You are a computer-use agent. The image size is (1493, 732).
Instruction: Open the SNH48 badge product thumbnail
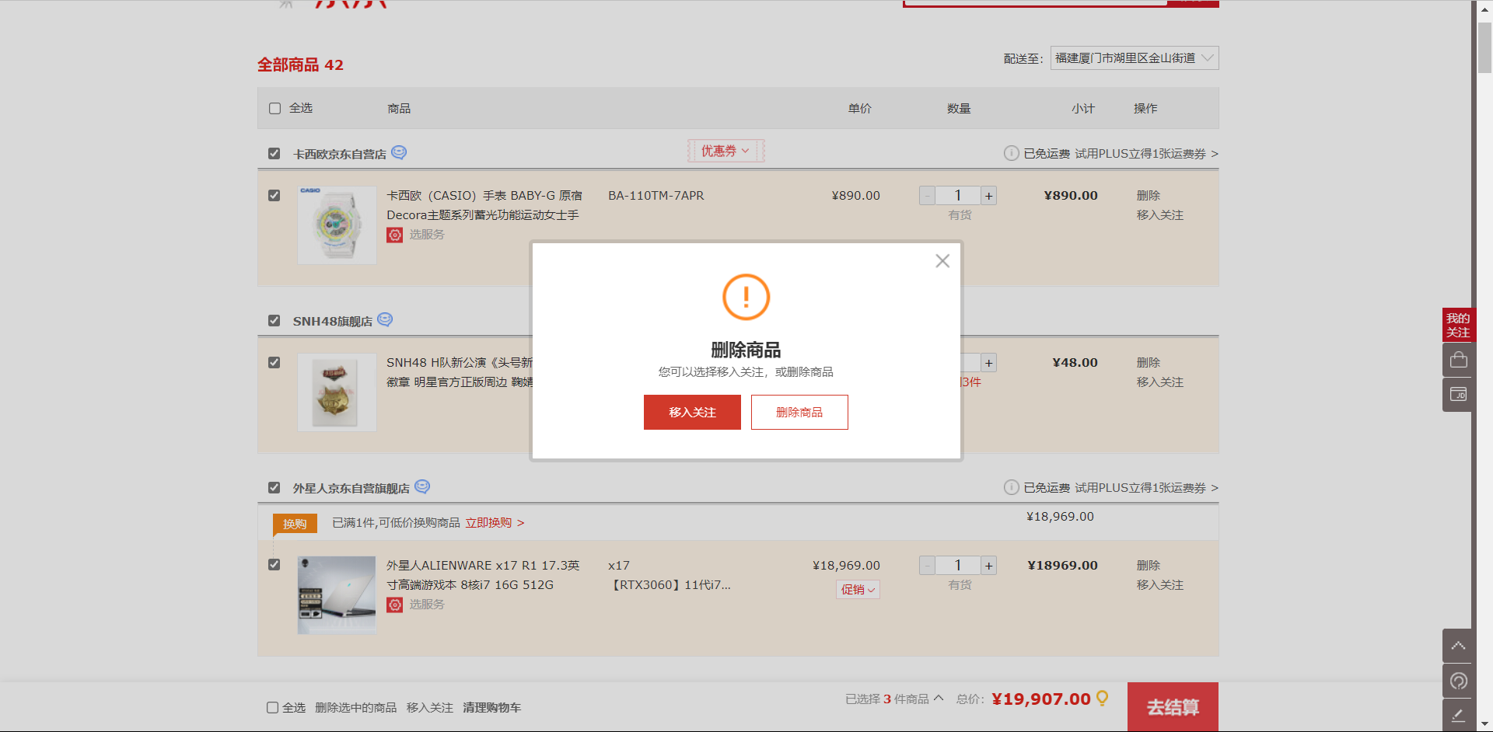[337, 392]
